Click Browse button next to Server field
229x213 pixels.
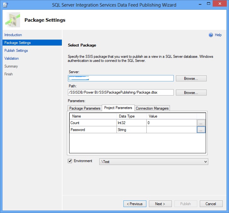191,78
